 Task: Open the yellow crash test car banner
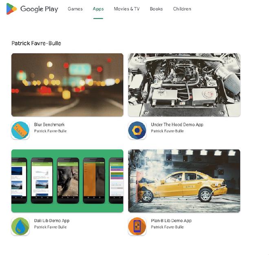tap(184, 181)
